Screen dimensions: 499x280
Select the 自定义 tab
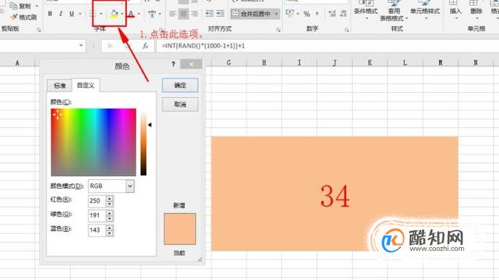[x=86, y=86]
